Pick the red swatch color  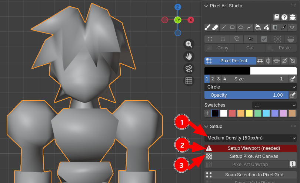click(x=232, y=113)
